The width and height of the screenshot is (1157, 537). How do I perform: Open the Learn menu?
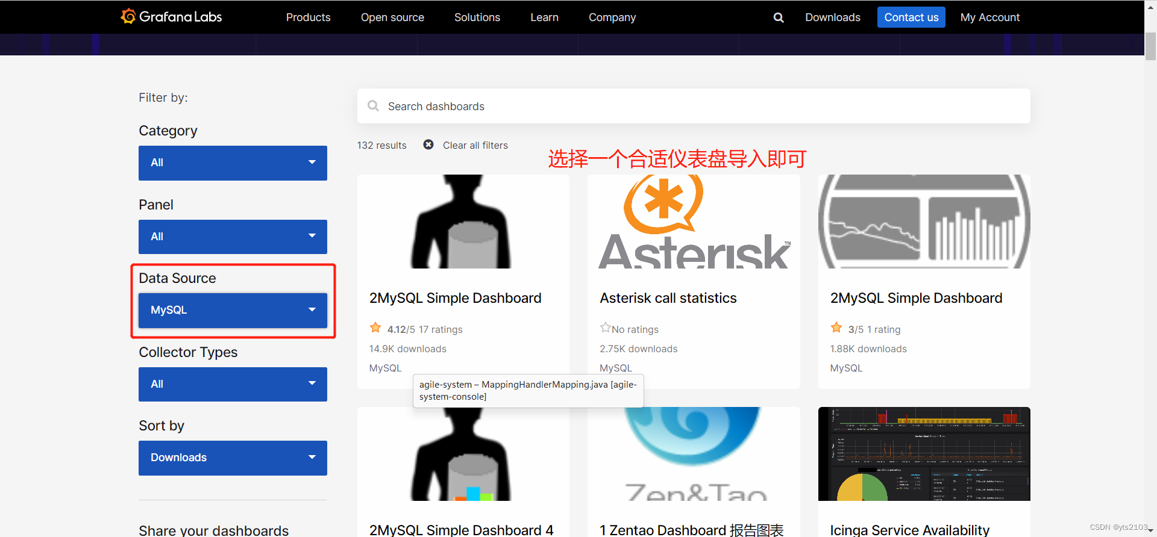(544, 17)
